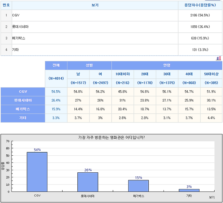Click the 여 column header
Image resolution: width=223 pixels, height=203 pixels.
(100, 74)
